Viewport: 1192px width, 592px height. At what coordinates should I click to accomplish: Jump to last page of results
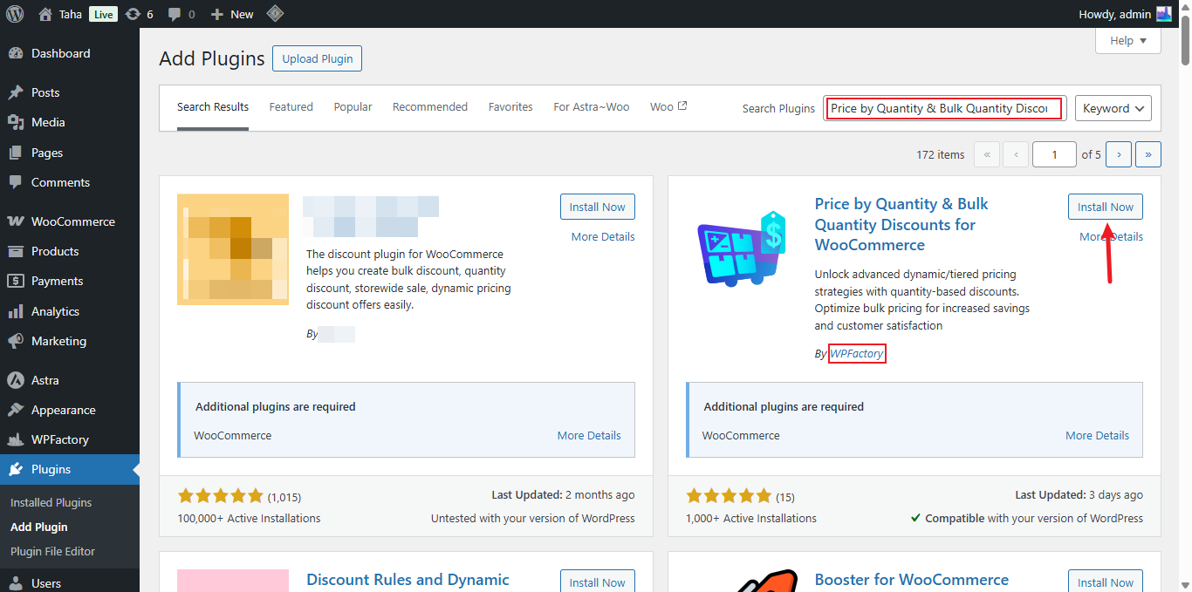1148,154
